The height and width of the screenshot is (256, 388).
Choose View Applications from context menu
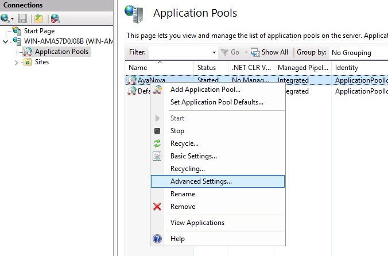[218, 223]
